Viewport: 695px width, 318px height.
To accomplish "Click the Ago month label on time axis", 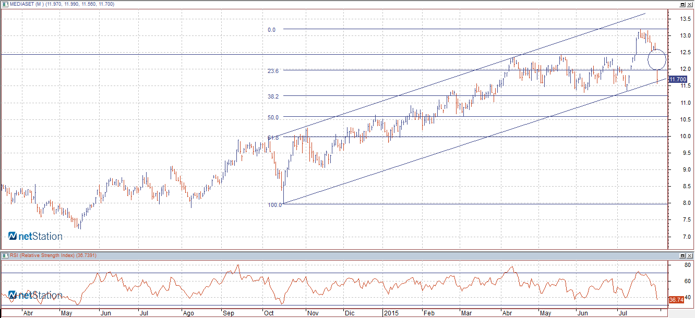I will pyautogui.click(x=188, y=314).
